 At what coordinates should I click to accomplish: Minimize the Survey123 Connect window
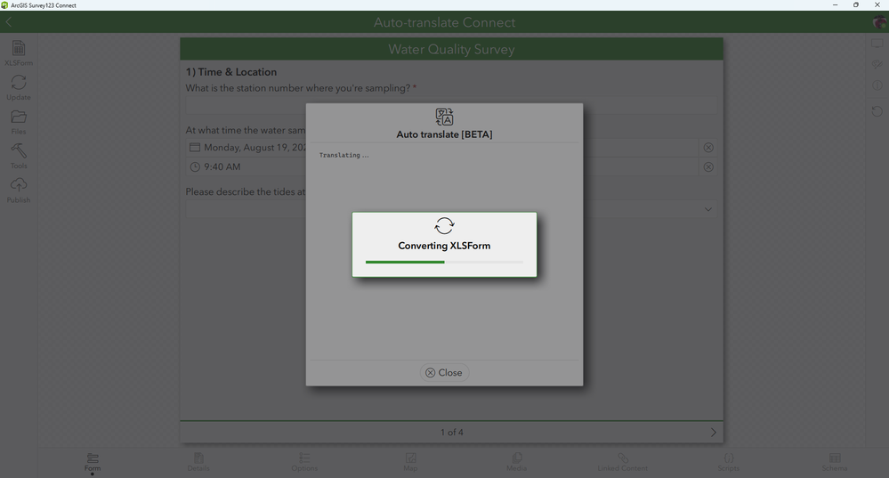[x=835, y=5]
